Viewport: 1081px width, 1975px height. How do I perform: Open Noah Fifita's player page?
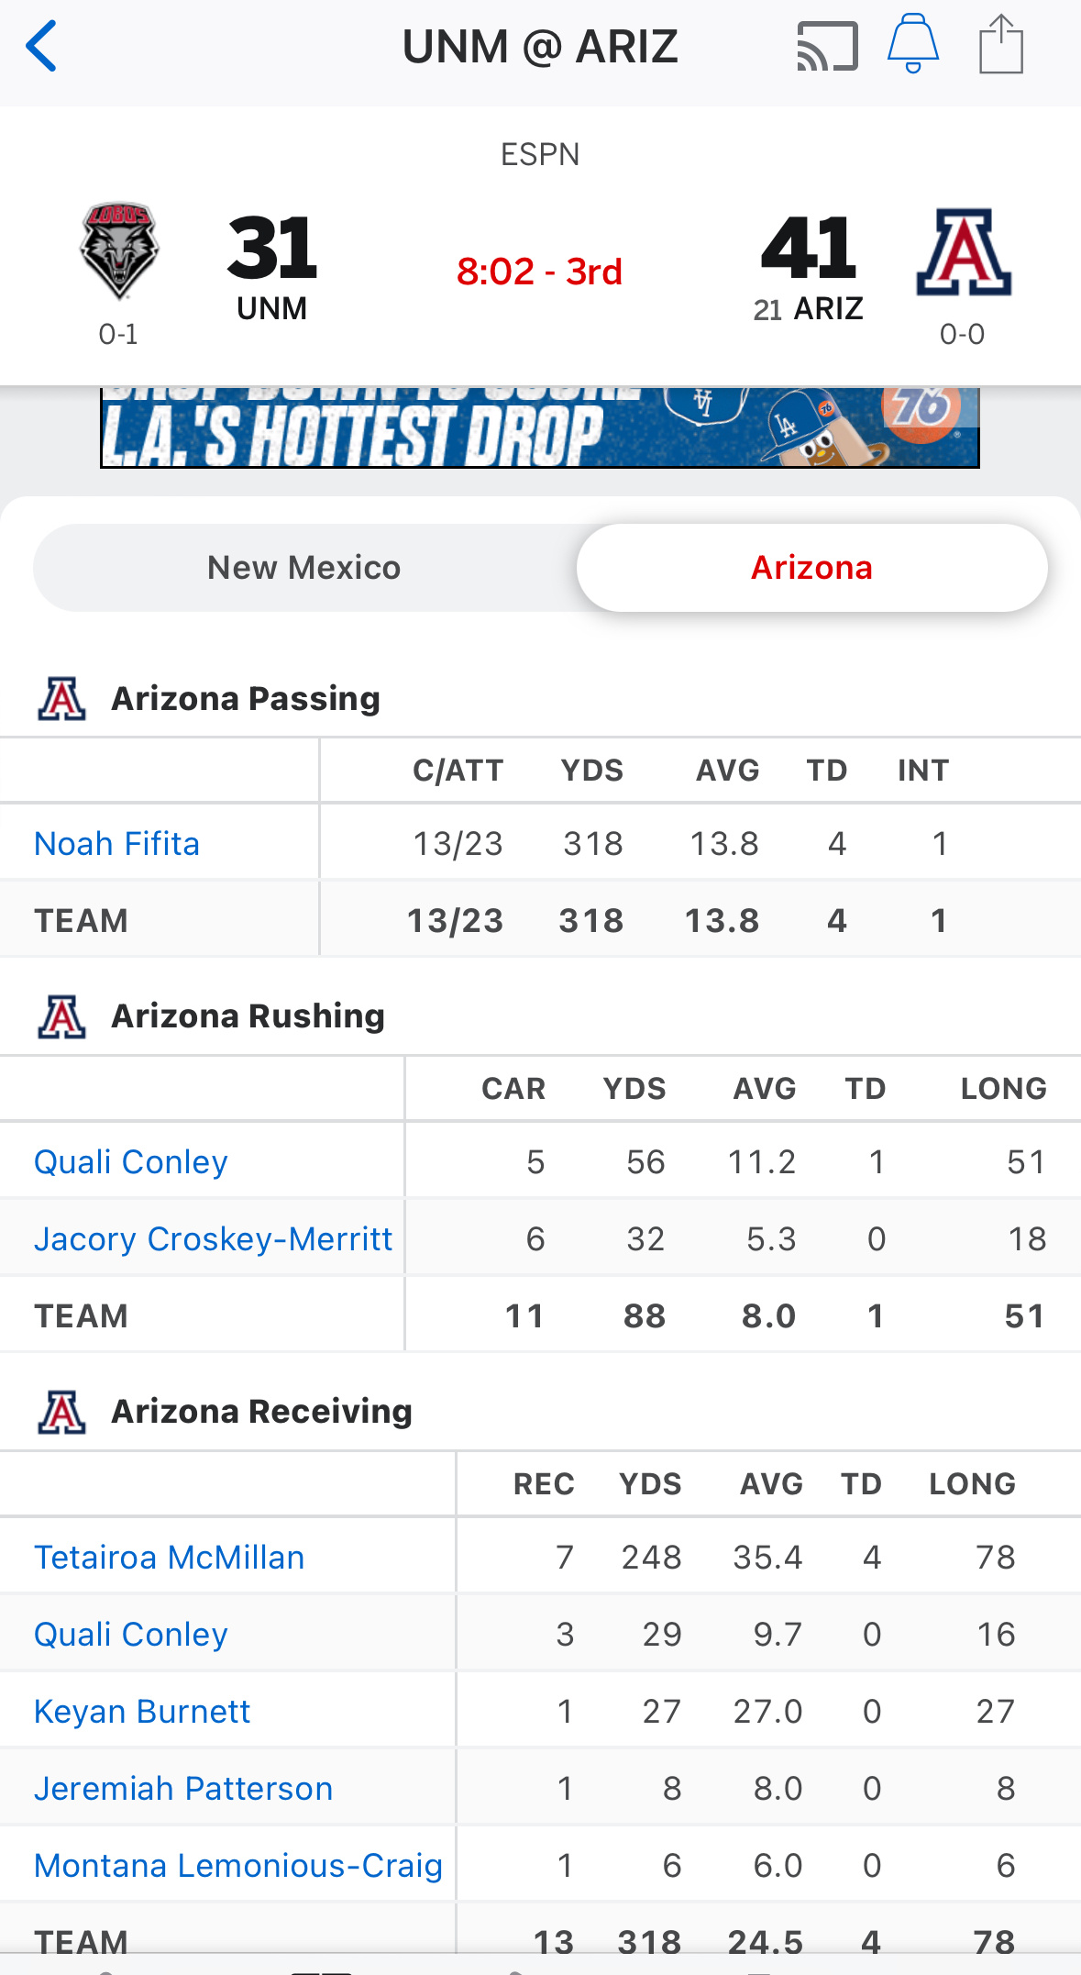pos(117,844)
